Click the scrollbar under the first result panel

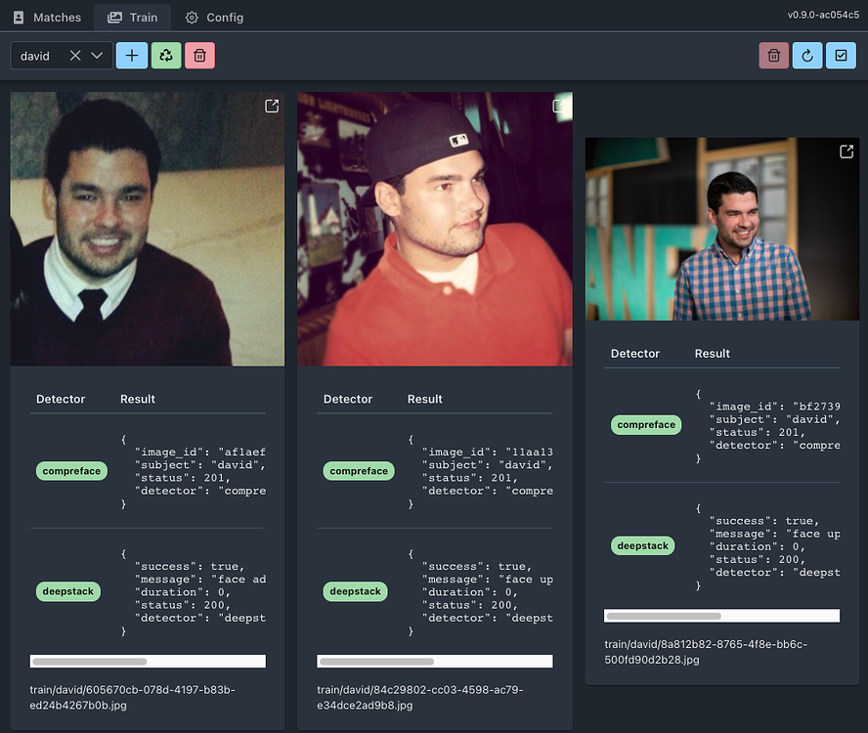[147, 661]
